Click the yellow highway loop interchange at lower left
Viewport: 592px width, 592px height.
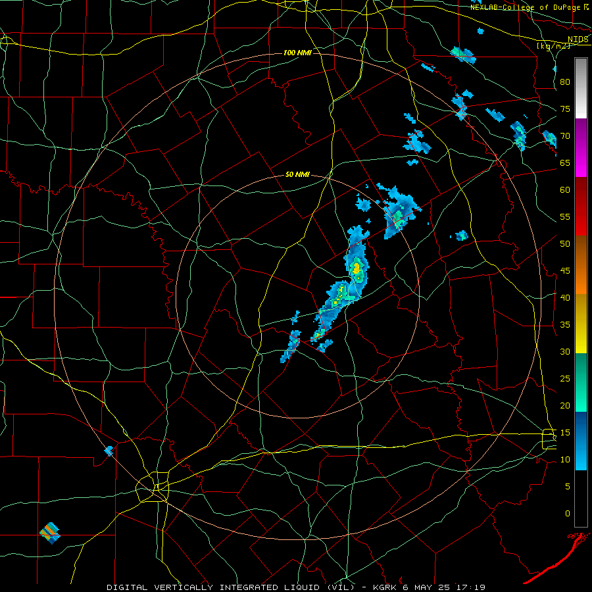153,487
